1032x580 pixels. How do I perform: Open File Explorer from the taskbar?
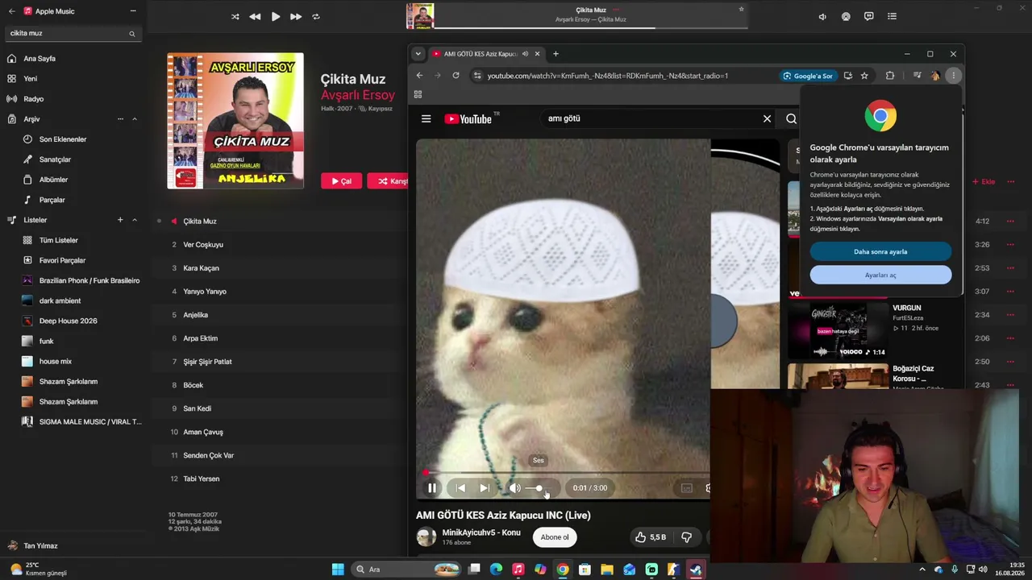(606, 570)
